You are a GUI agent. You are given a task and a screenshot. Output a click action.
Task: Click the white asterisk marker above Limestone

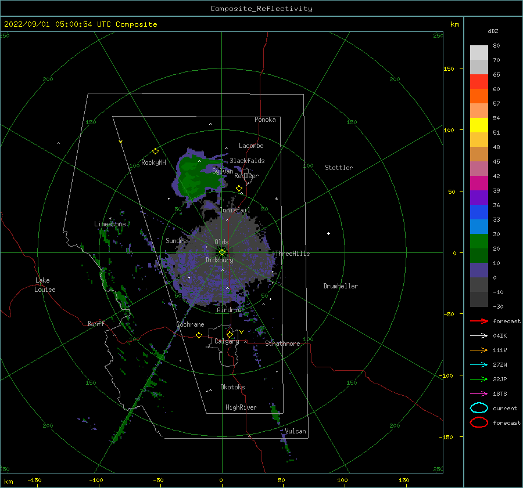pyautogui.click(x=110, y=219)
